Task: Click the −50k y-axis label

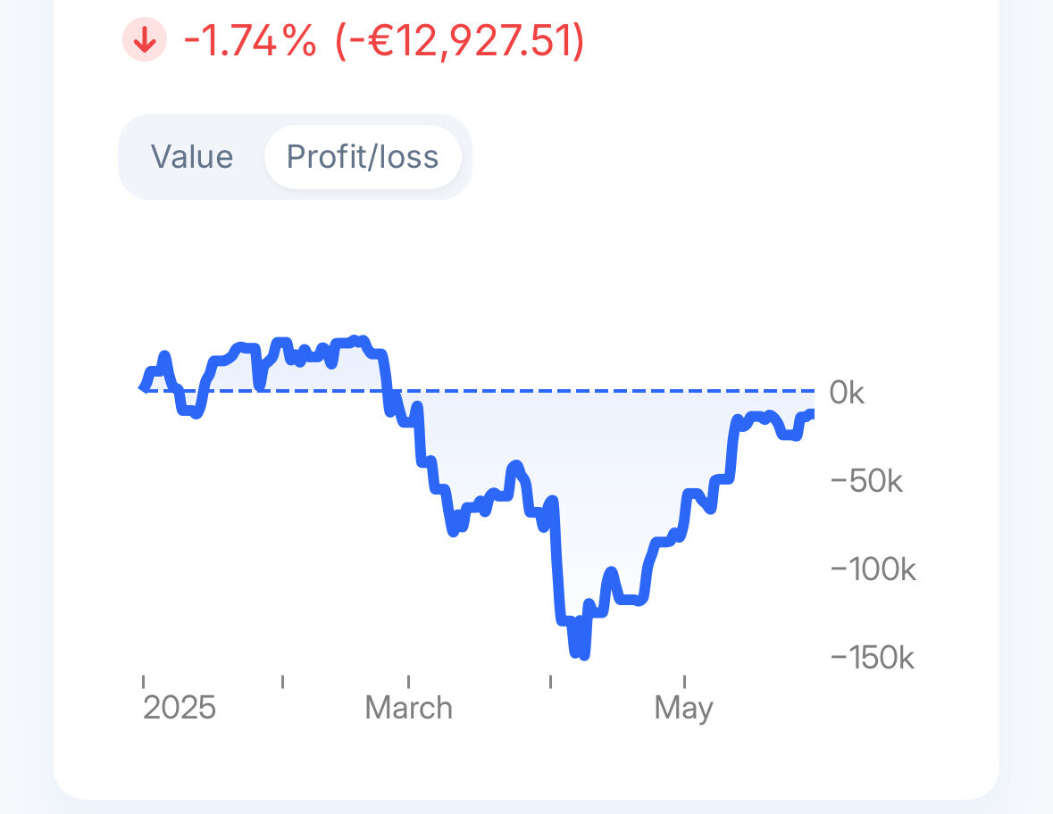Action: coord(866,481)
